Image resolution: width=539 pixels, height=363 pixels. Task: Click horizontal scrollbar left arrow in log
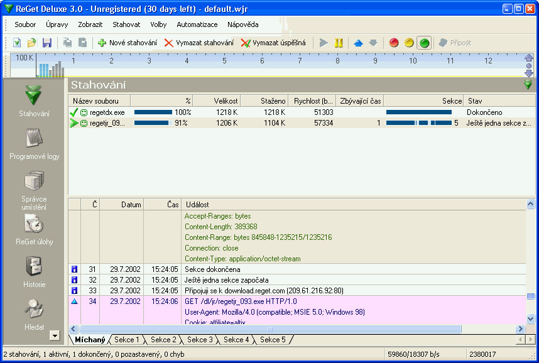(x=73, y=329)
